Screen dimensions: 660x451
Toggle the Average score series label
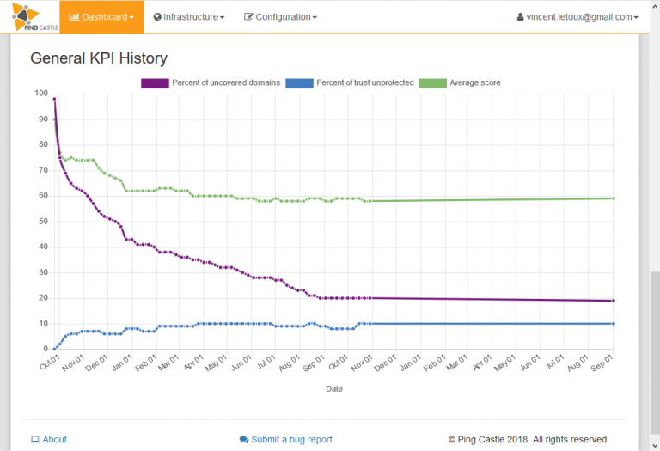pyautogui.click(x=475, y=82)
